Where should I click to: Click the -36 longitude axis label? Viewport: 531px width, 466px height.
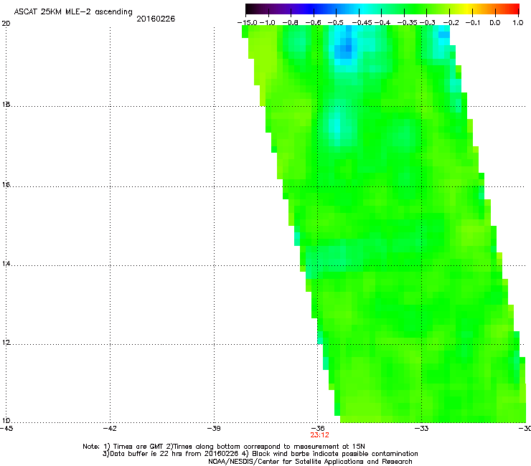(x=318, y=428)
